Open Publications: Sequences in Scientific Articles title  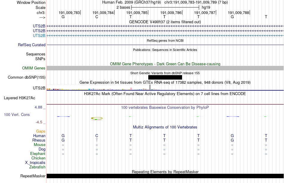165,50
